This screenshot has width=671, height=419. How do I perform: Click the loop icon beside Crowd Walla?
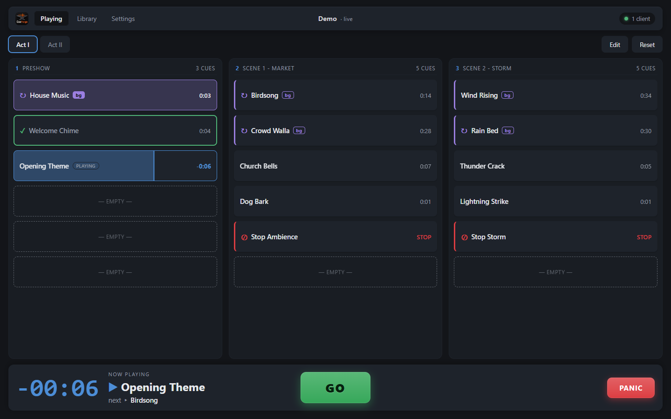coord(244,131)
